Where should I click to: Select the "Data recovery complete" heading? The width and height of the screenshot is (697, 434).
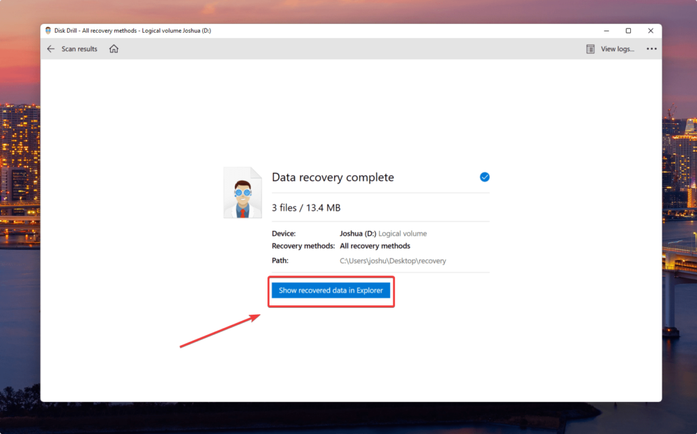pyautogui.click(x=333, y=177)
